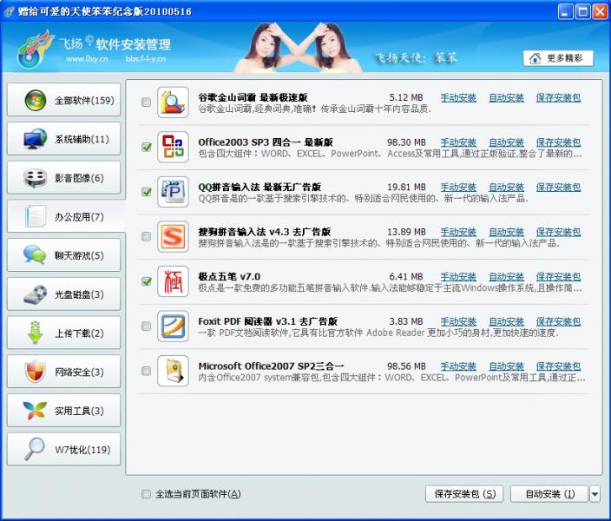Viewport: 611px width, 521px height.
Task: Click the 极点五笔 v7.0 title text
Action: point(229,277)
